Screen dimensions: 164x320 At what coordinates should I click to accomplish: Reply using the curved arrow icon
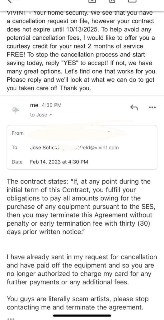tap(134, 107)
